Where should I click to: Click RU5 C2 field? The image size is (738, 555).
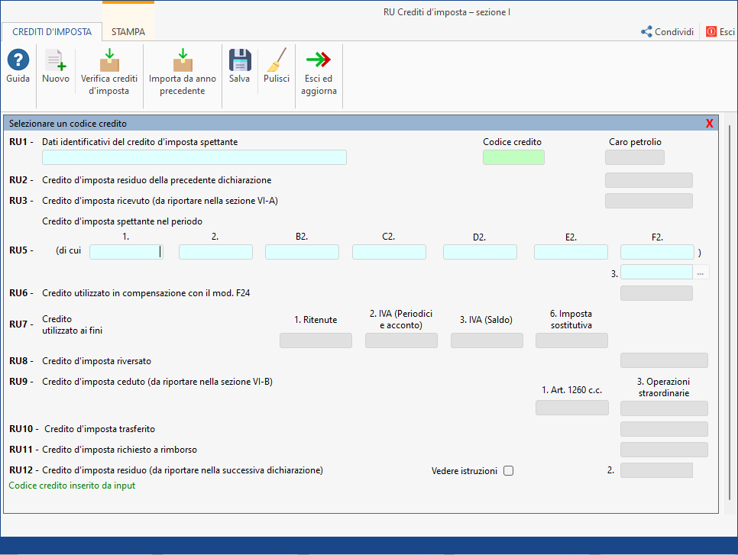click(389, 252)
